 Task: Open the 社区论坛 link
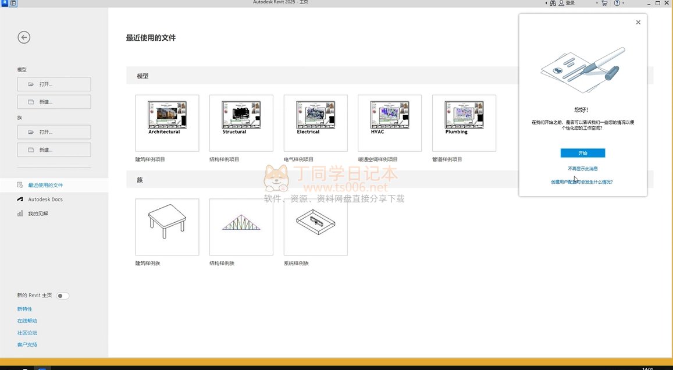click(x=27, y=333)
